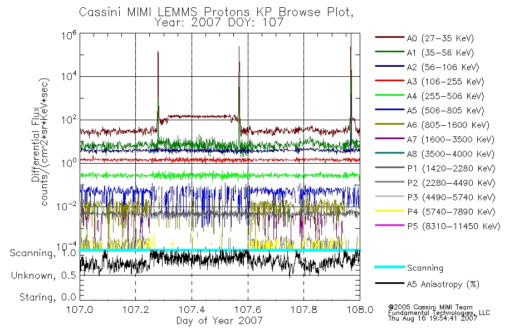Click the A4 (255-506 KeV) legend label

(445, 96)
